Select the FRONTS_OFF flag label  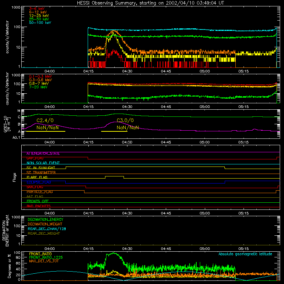click(38, 201)
